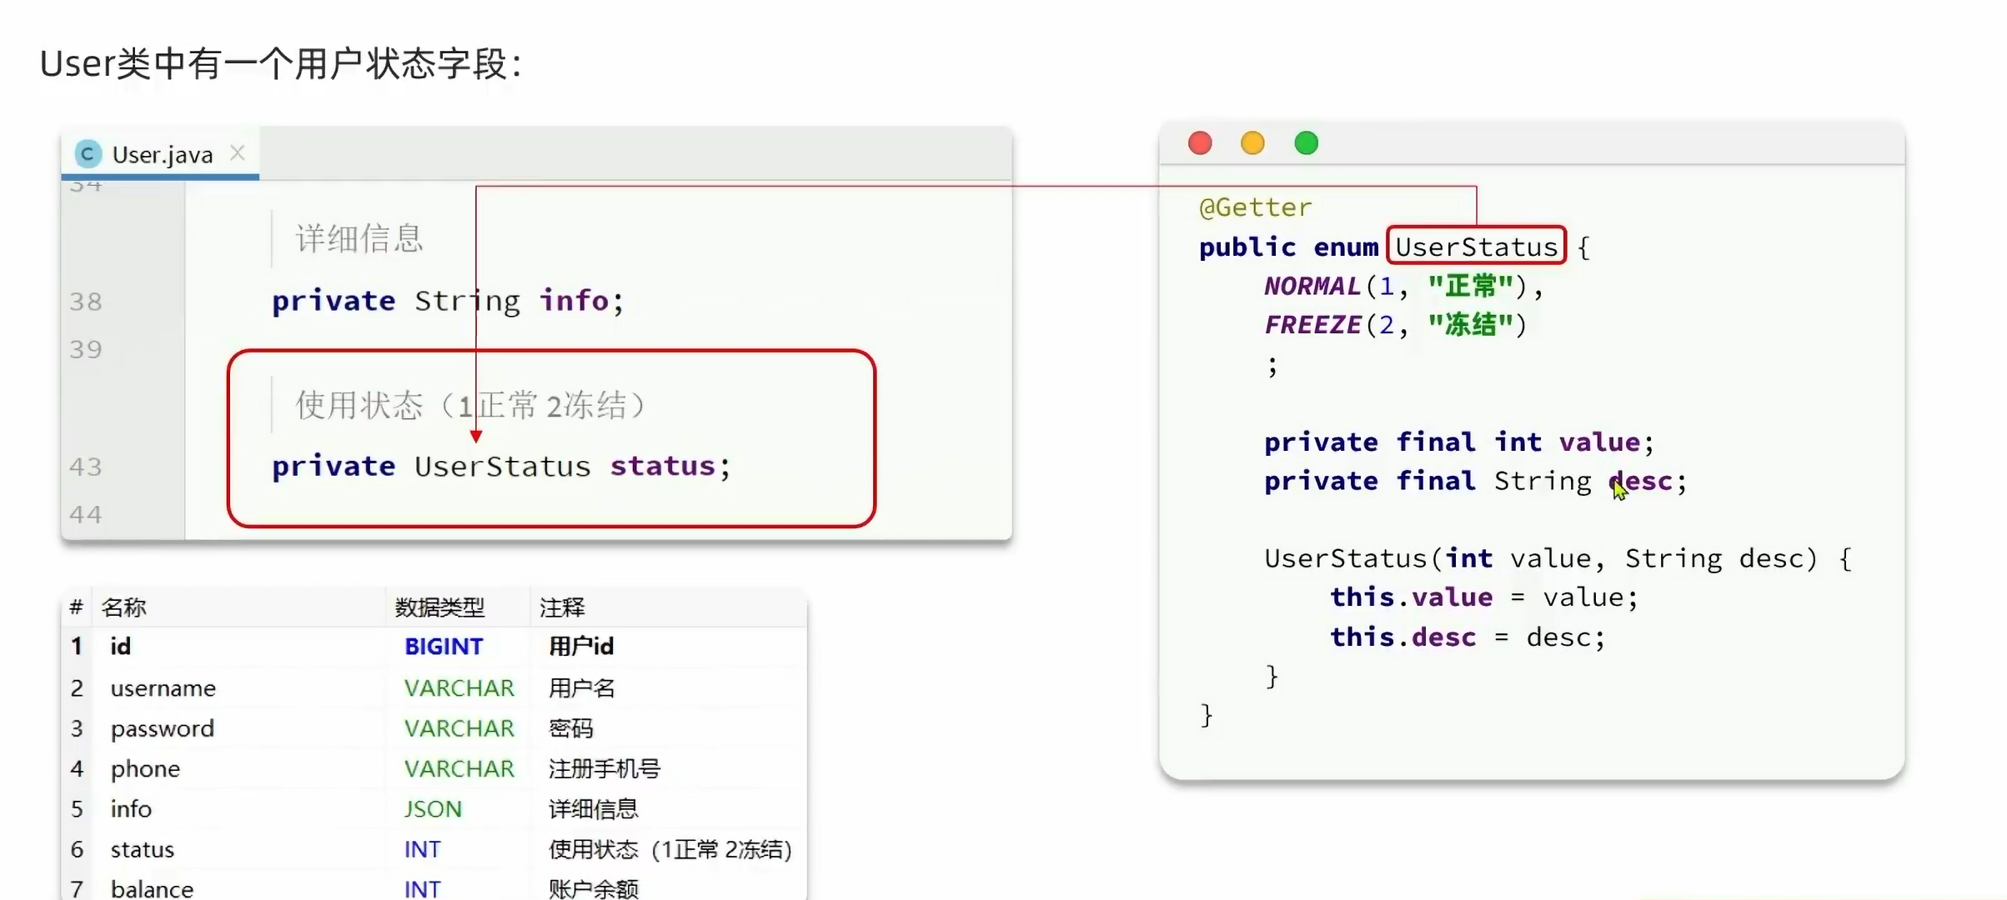Click line number 43 in gutter
This screenshot has height=900, width=2007.
click(x=86, y=467)
